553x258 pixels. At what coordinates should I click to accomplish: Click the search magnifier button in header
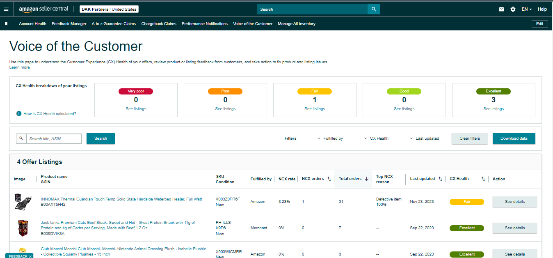coord(373,9)
